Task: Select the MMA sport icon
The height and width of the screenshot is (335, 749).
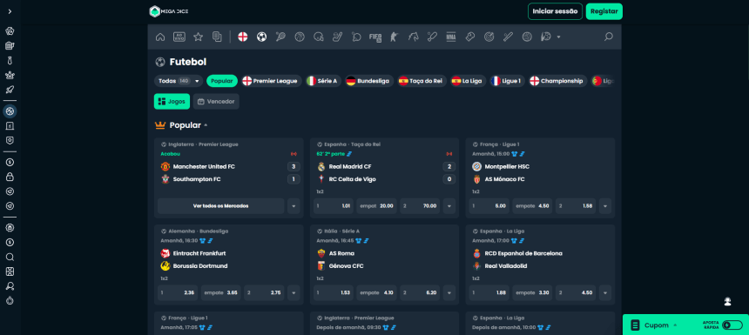Action: click(450, 37)
